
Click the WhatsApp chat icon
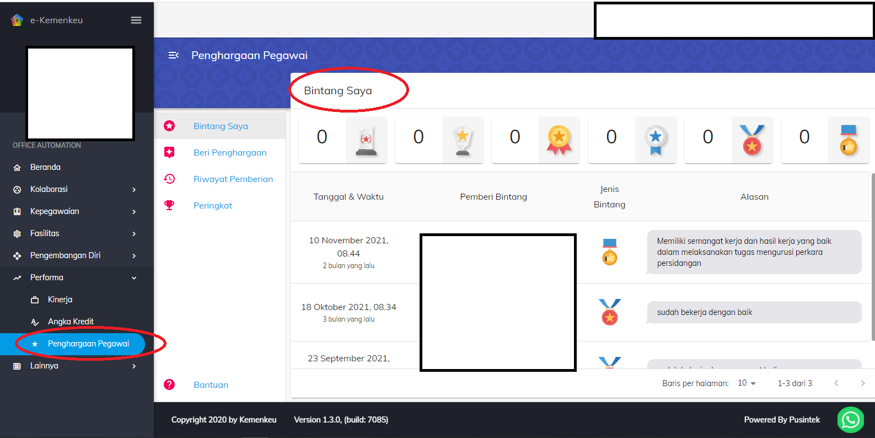click(x=850, y=420)
